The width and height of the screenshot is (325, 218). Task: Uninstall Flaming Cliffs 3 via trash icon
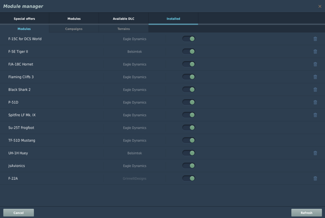(x=315, y=77)
